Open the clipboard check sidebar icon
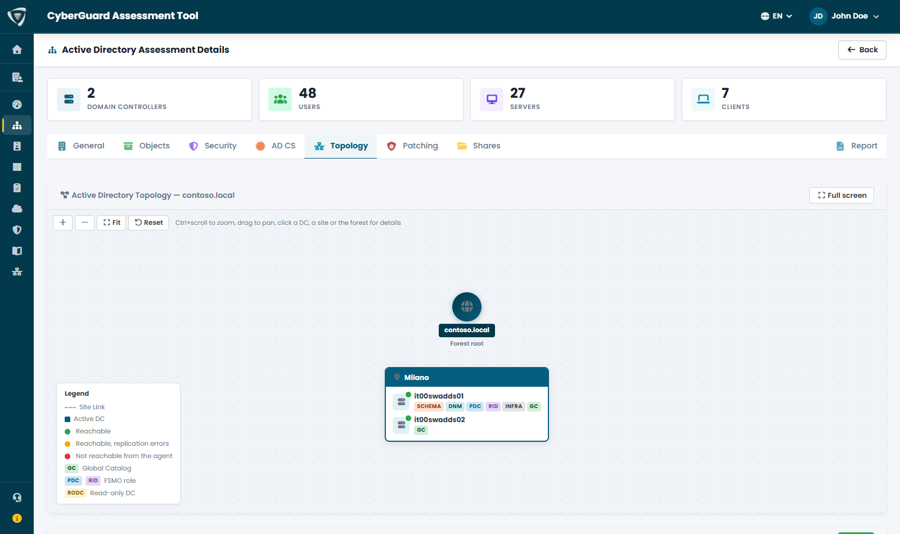 tap(17, 188)
